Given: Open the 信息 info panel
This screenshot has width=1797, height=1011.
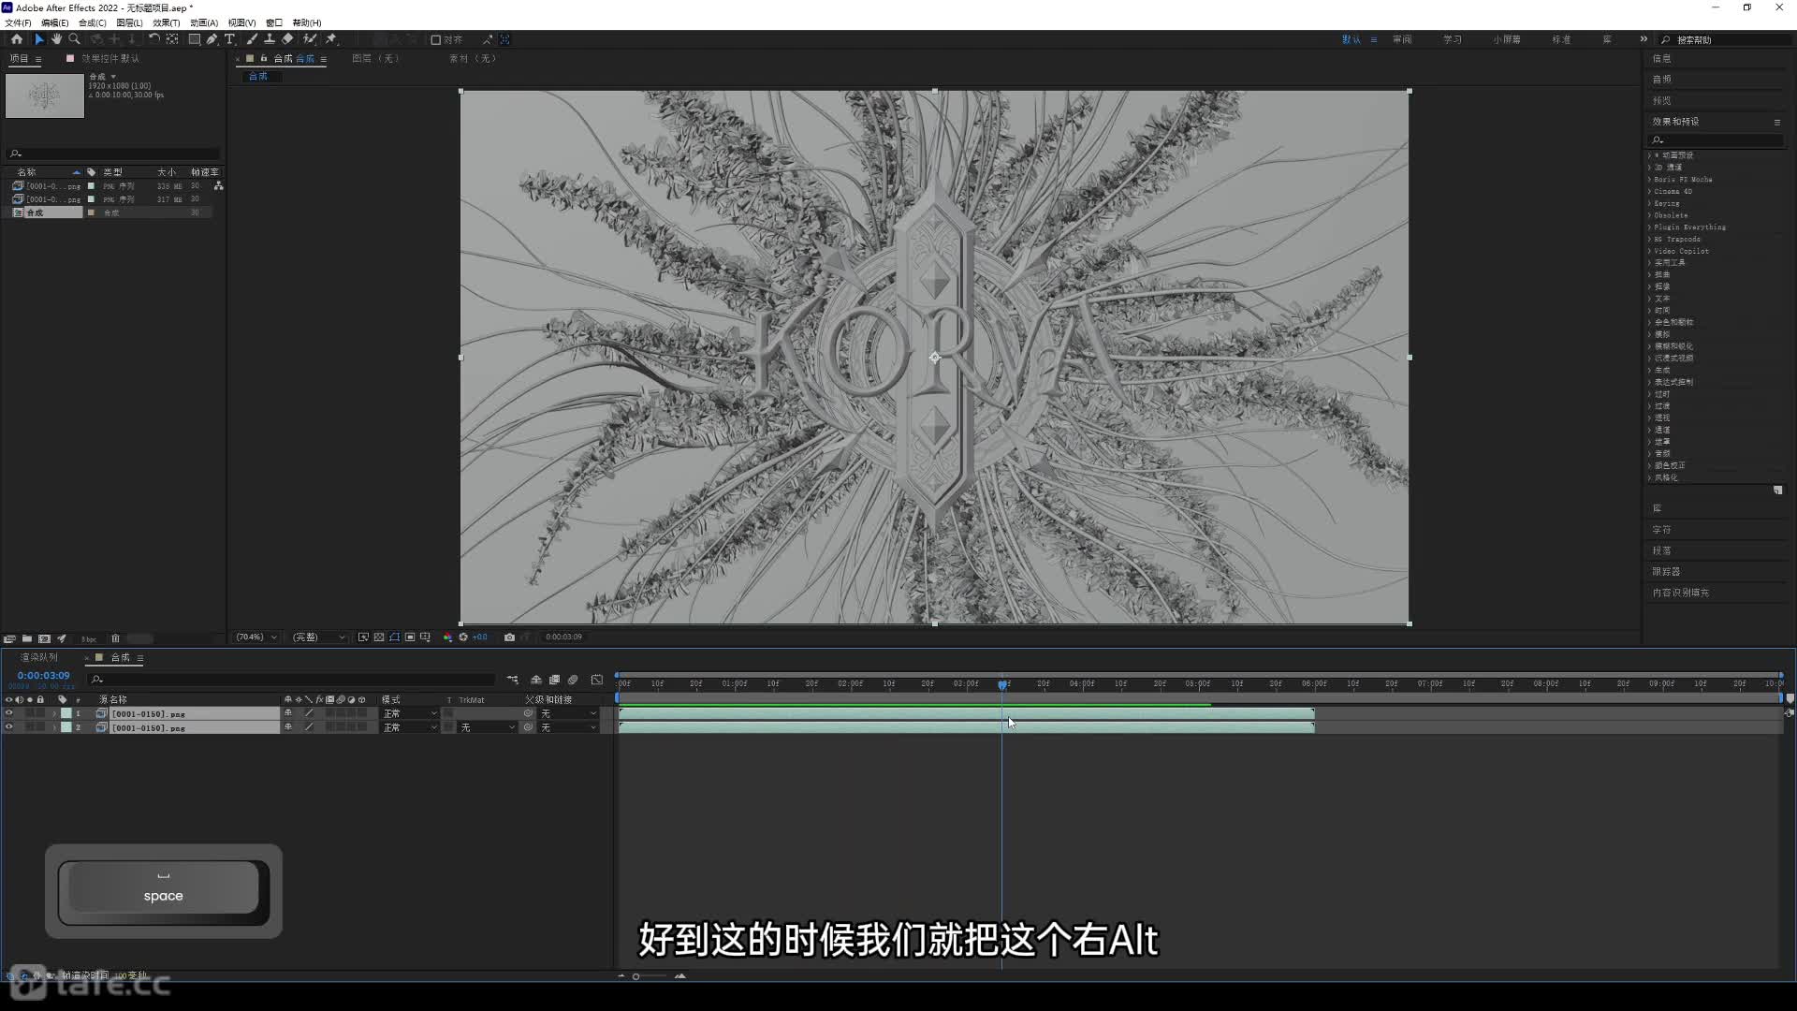Looking at the screenshot, I should point(1661,58).
